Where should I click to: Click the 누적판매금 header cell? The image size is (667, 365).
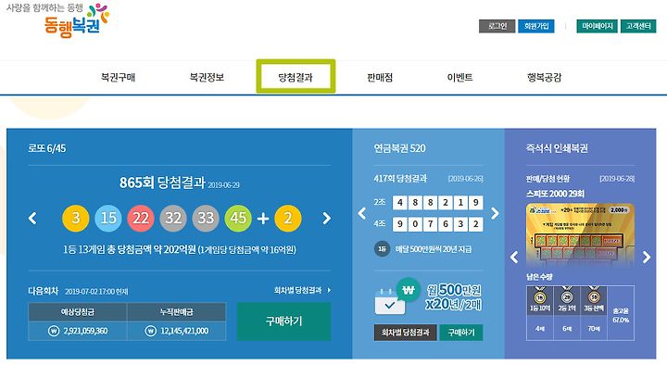coord(177,312)
